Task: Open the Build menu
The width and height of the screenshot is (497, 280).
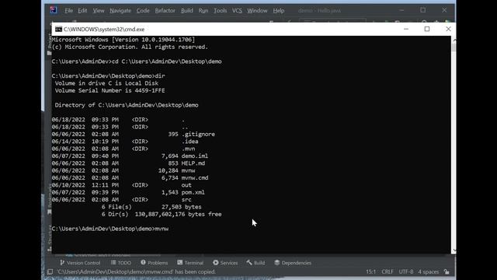Action: pos(186,10)
